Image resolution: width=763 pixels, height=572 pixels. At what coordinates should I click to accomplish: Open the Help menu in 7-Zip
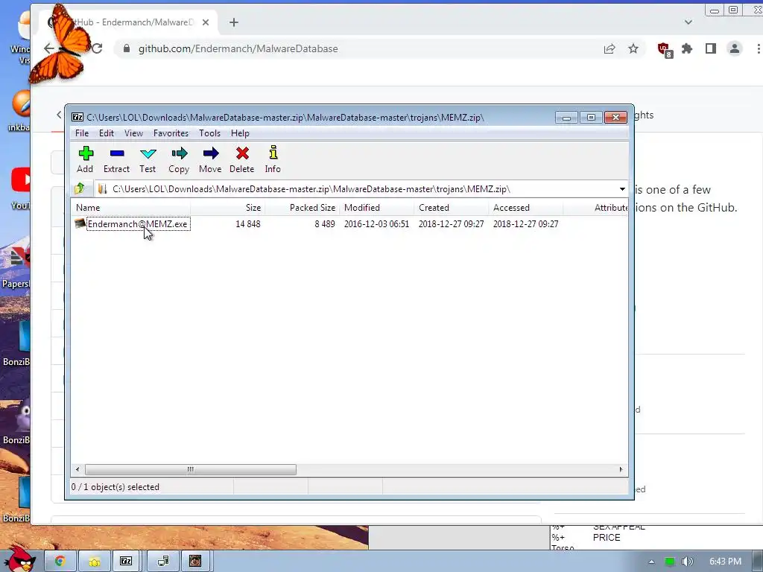click(240, 133)
